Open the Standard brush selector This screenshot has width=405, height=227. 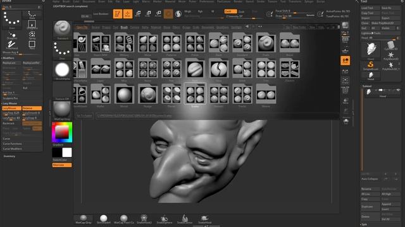pos(62,30)
